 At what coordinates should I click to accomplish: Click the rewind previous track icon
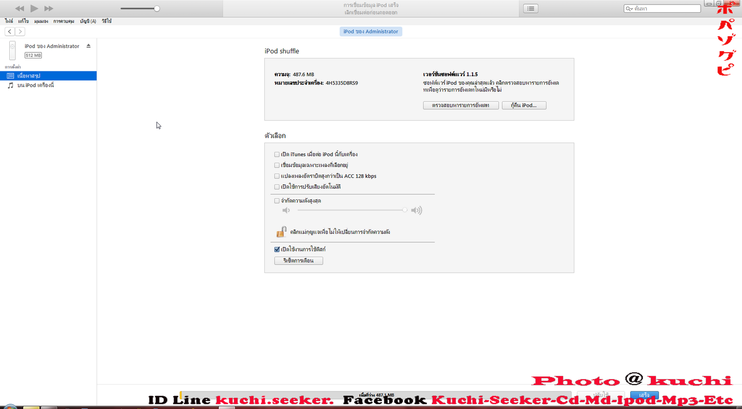coord(19,8)
